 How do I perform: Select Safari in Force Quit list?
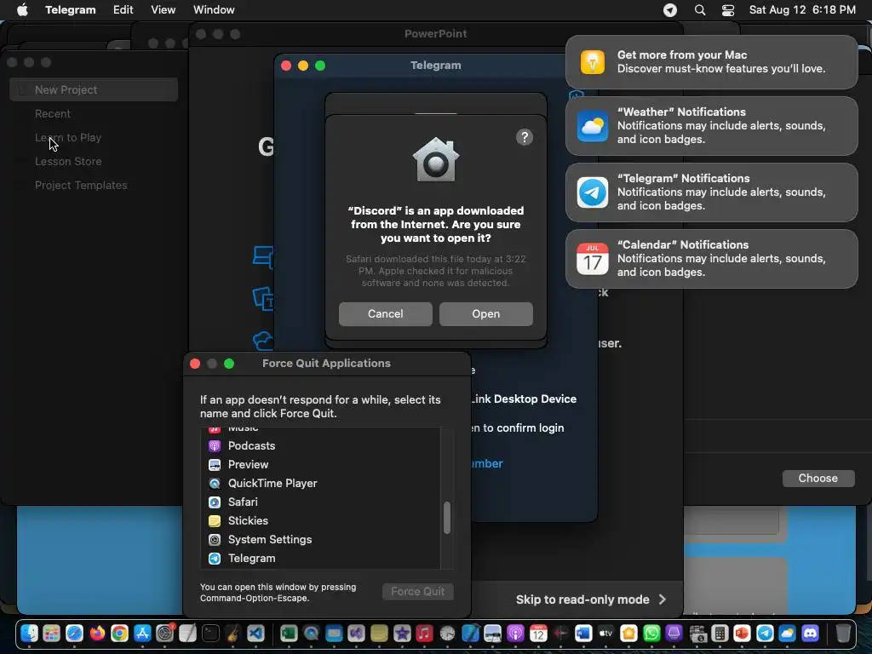point(320,502)
